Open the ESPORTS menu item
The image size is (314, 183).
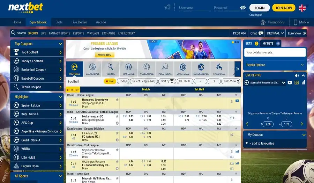(x=79, y=33)
